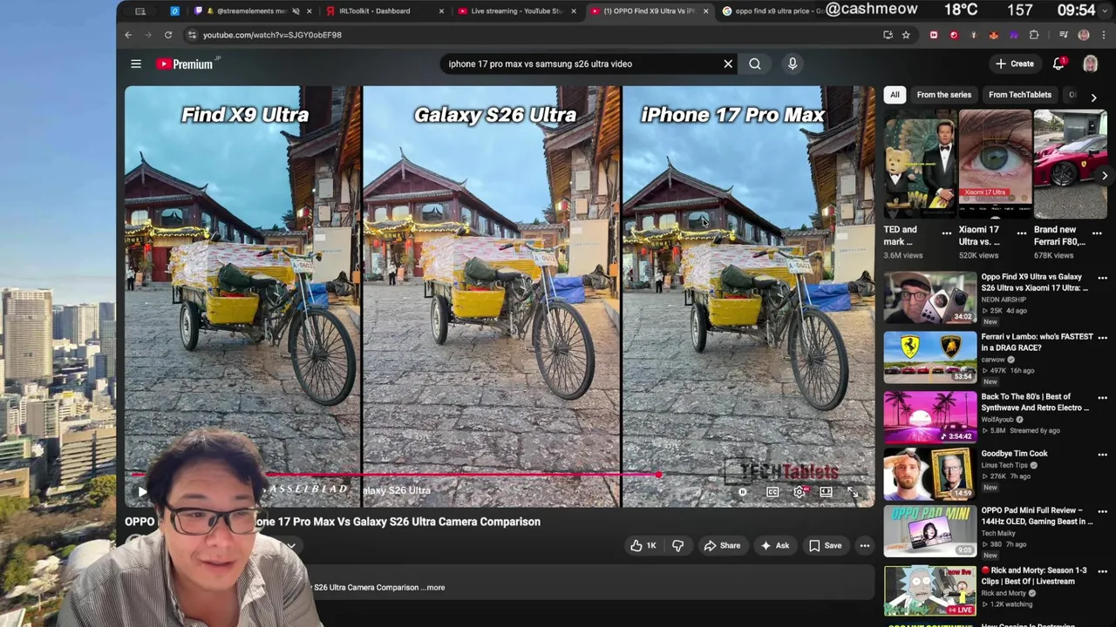Screen dimensions: 1116x627
Task: Open Back To The 80's synthwave thumbnail
Action: click(x=930, y=417)
